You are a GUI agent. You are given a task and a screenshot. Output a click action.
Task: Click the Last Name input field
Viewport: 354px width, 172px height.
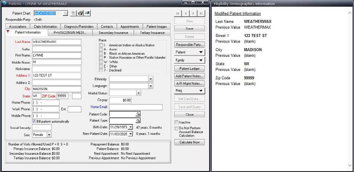pyautogui.click(x=57, y=42)
